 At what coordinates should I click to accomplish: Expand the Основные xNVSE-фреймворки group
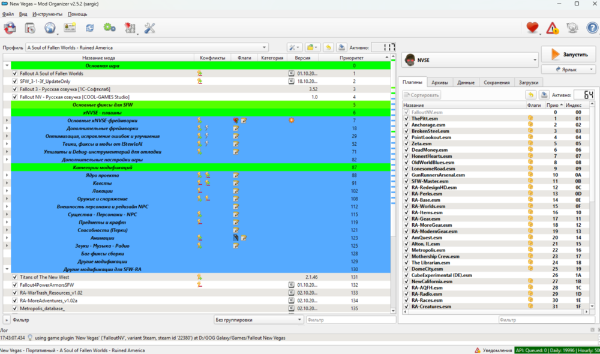click(7, 121)
